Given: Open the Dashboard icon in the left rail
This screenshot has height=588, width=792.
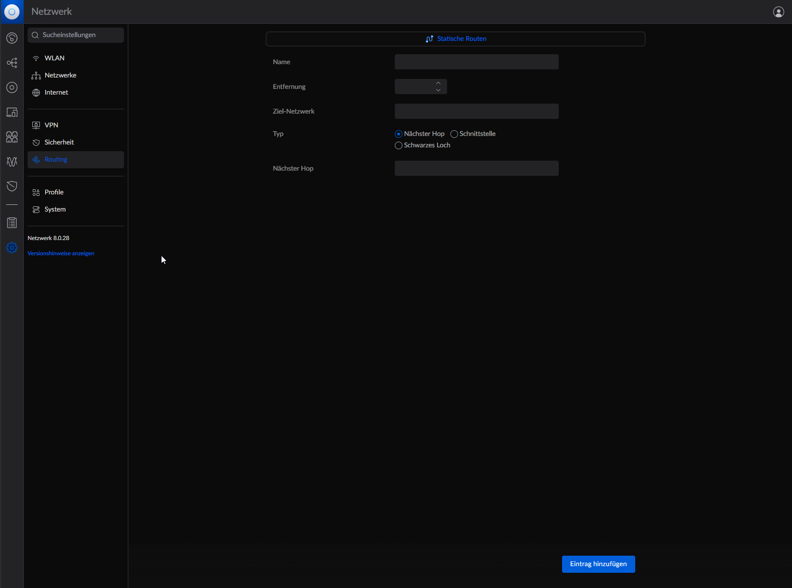Looking at the screenshot, I should point(12,38).
